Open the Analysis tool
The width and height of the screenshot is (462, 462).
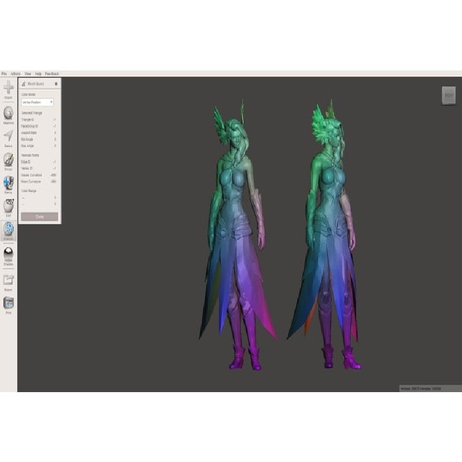9,229
